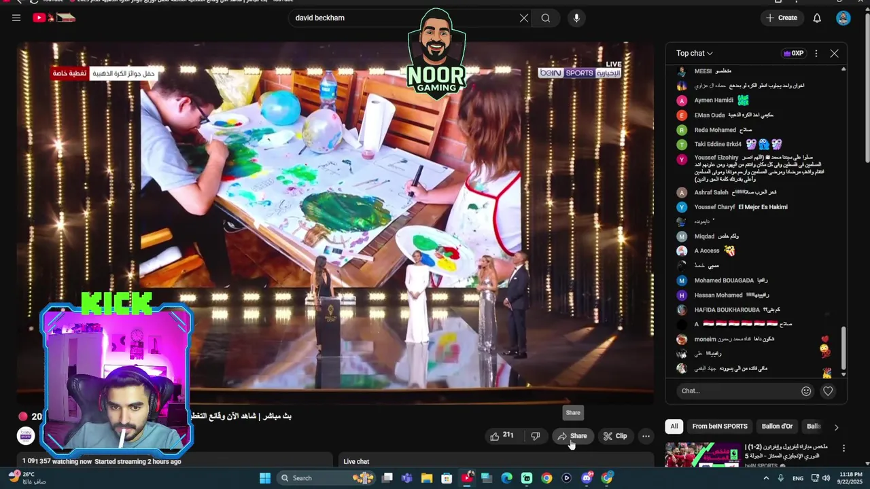Open the account avatar menu
870x489 pixels.
[x=843, y=18]
